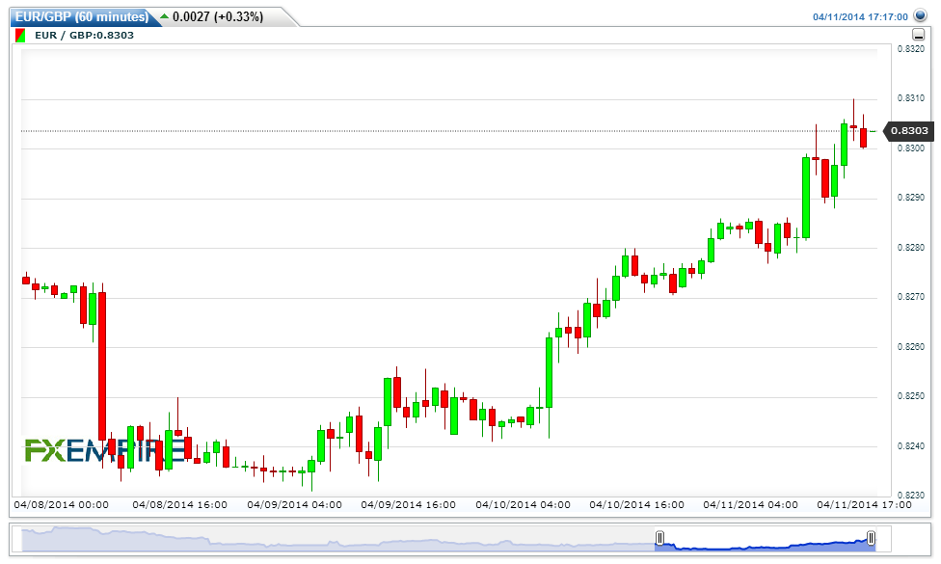Click the 04/08/2014 00:00 time label
The height and width of the screenshot is (564, 941).
[61, 504]
